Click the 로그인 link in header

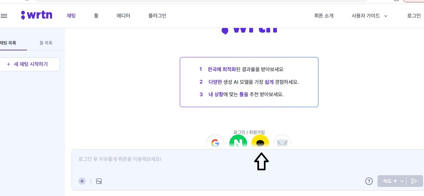pyautogui.click(x=414, y=16)
